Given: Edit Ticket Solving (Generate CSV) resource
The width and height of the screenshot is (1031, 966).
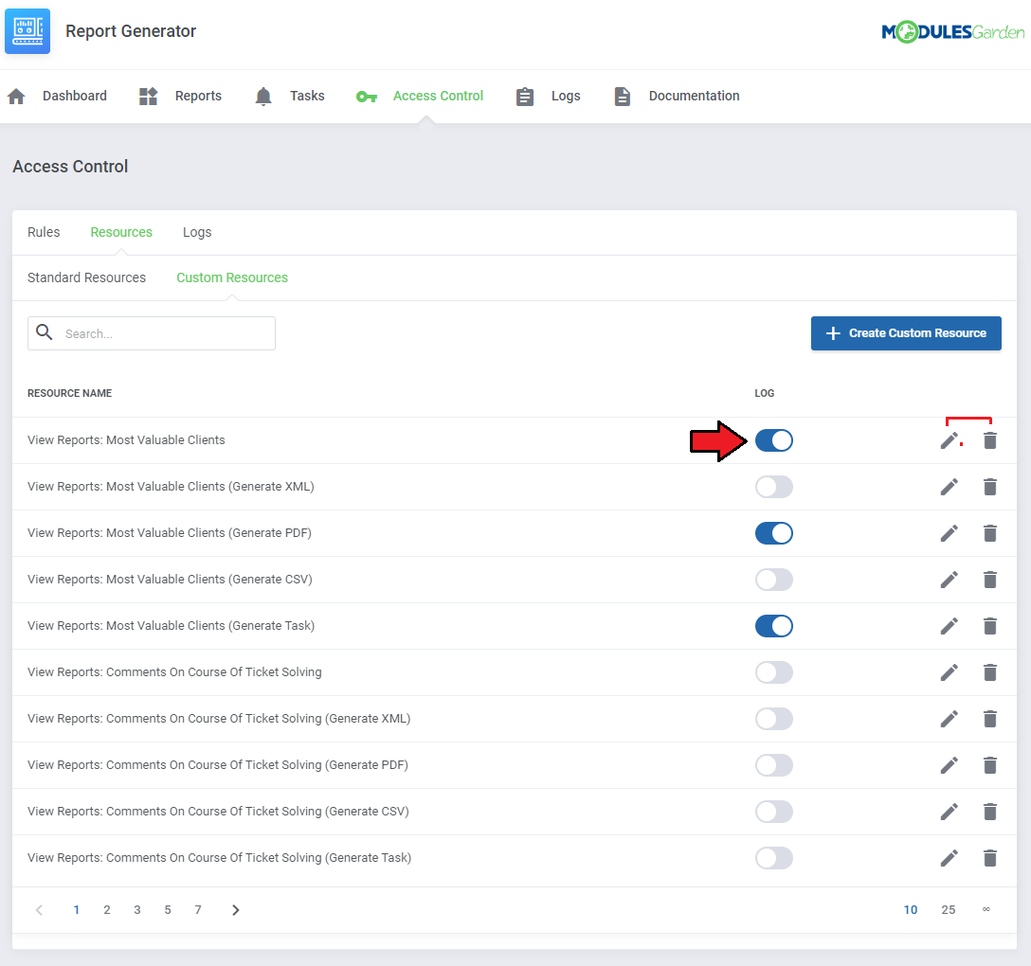Looking at the screenshot, I should [949, 812].
